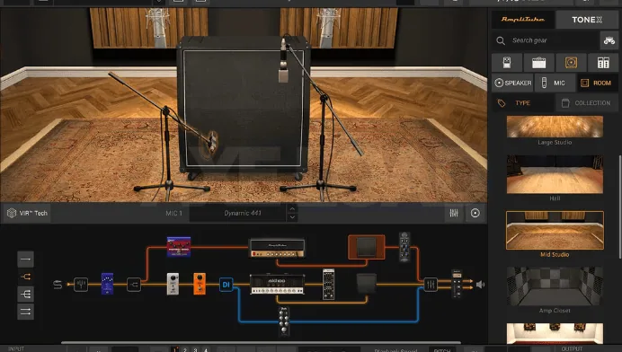This screenshot has width=622, height=352.
Task: Select the upper path amp head
Action: [x=277, y=248]
